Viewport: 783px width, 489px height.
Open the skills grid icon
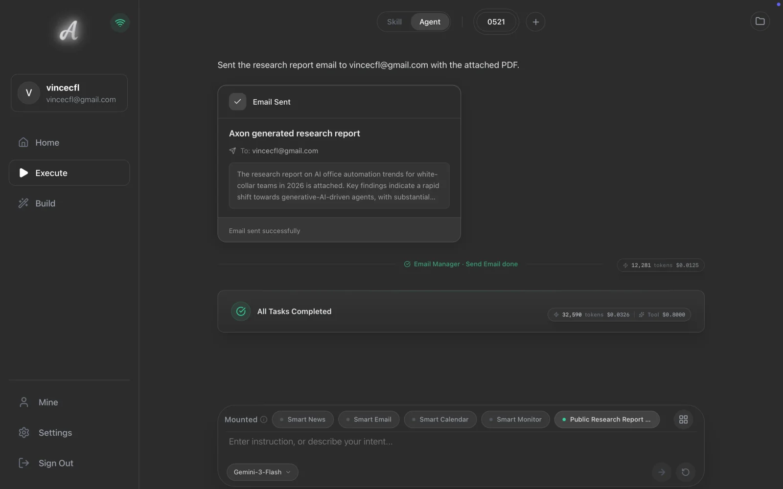[684, 420]
